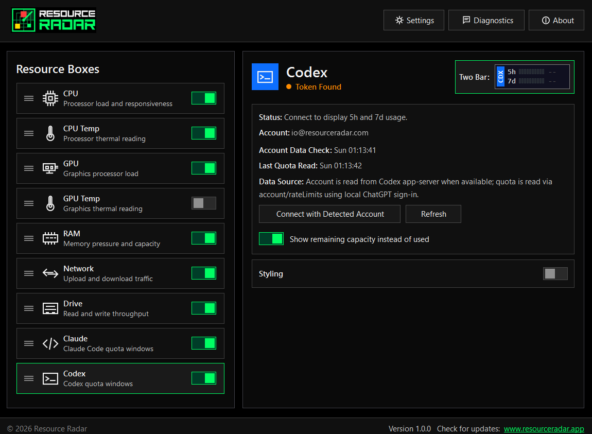Click the GPU Temp thermometer icon

(50, 203)
